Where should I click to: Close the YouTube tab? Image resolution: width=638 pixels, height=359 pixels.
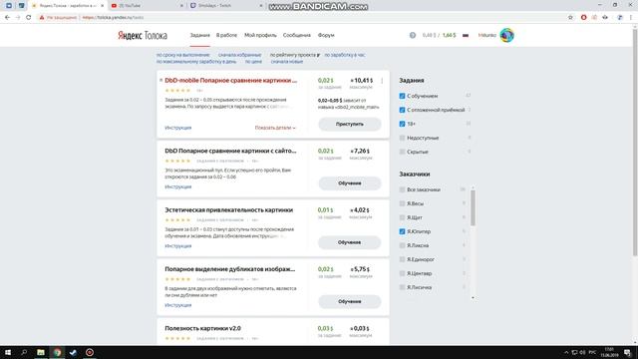pyautogui.click(x=181, y=6)
